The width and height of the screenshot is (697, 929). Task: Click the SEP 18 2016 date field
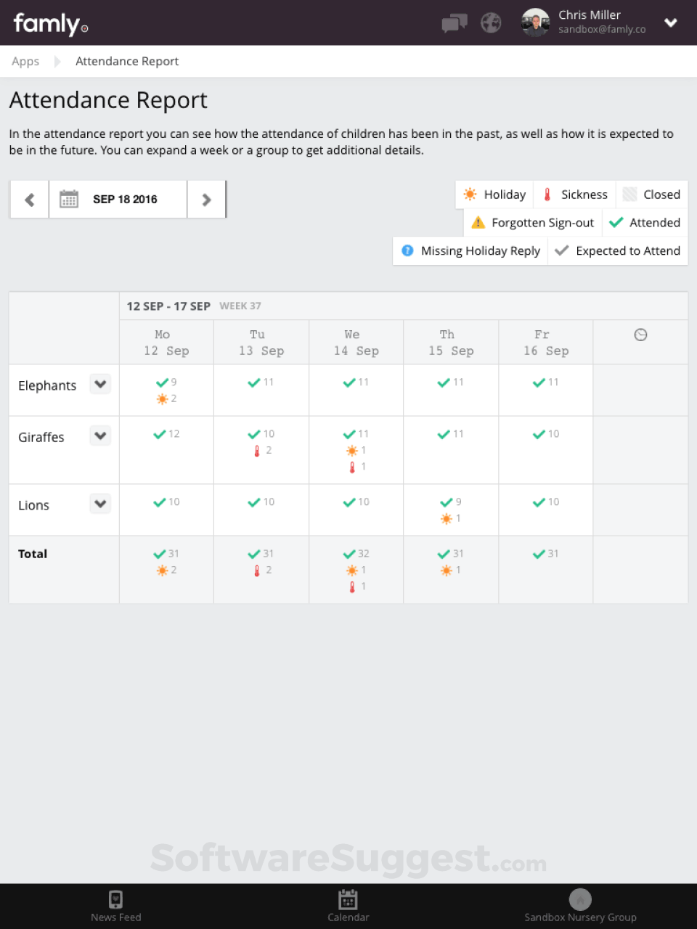coord(125,200)
